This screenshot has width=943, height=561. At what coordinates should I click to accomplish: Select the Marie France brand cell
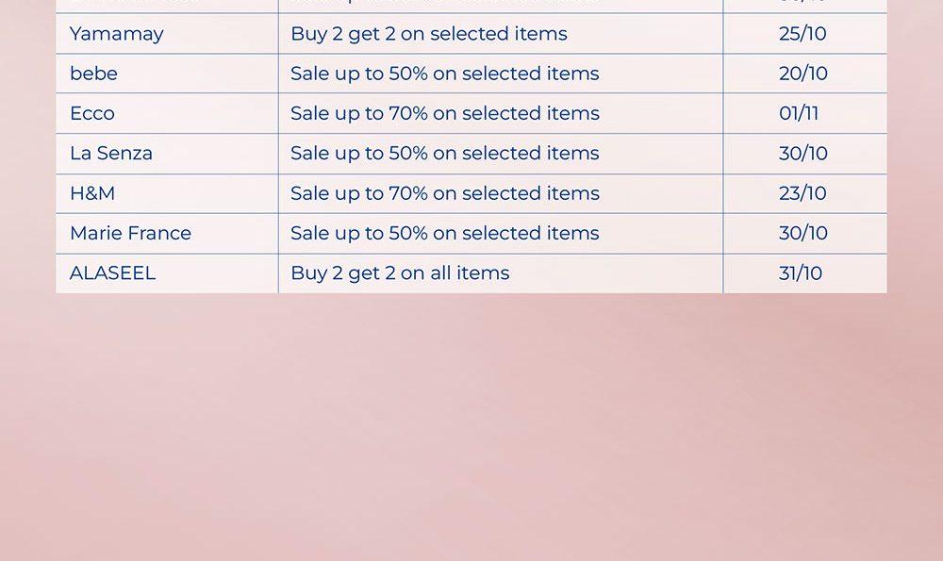click(x=130, y=233)
